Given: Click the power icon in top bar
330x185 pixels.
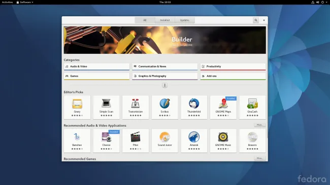Looking at the screenshot, I should pos(322,3).
